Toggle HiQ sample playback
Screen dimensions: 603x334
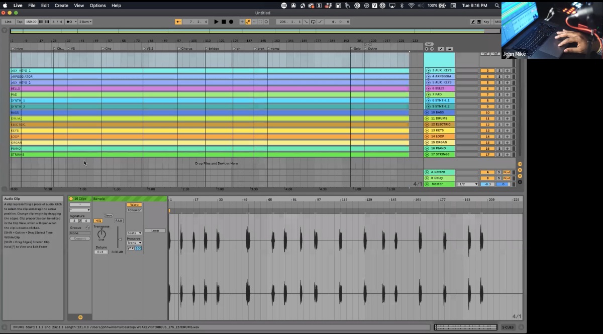point(98,220)
